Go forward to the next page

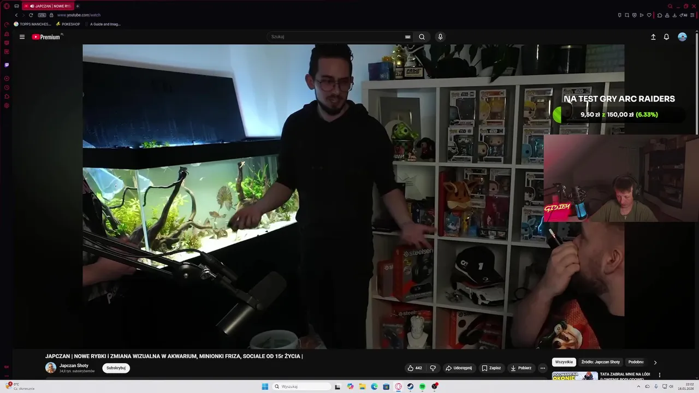pyautogui.click(x=23, y=15)
